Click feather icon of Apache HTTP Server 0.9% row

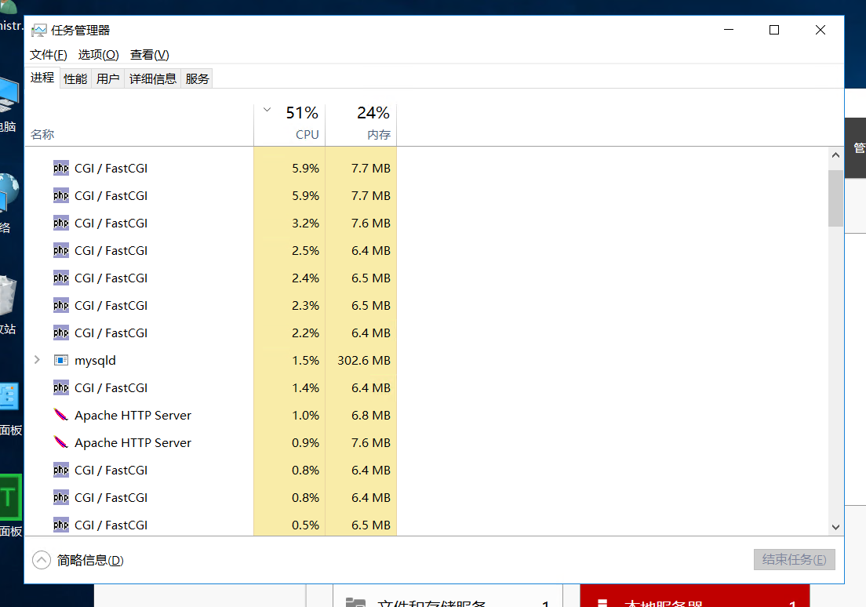click(x=60, y=442)
